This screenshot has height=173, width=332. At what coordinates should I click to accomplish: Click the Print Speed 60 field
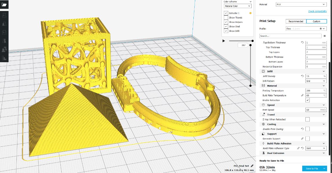(x=316, y=110)
